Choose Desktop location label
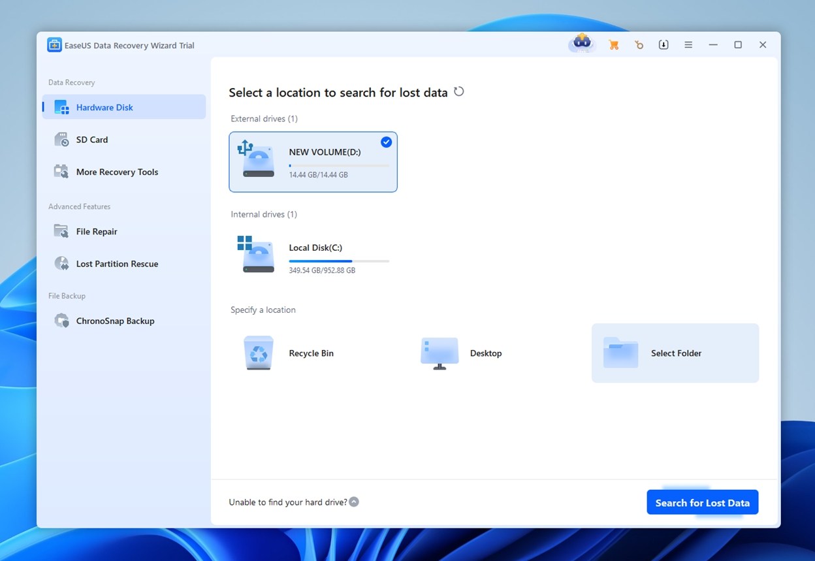This screenshot has height=561, width=815. click(x=486, y=353)
